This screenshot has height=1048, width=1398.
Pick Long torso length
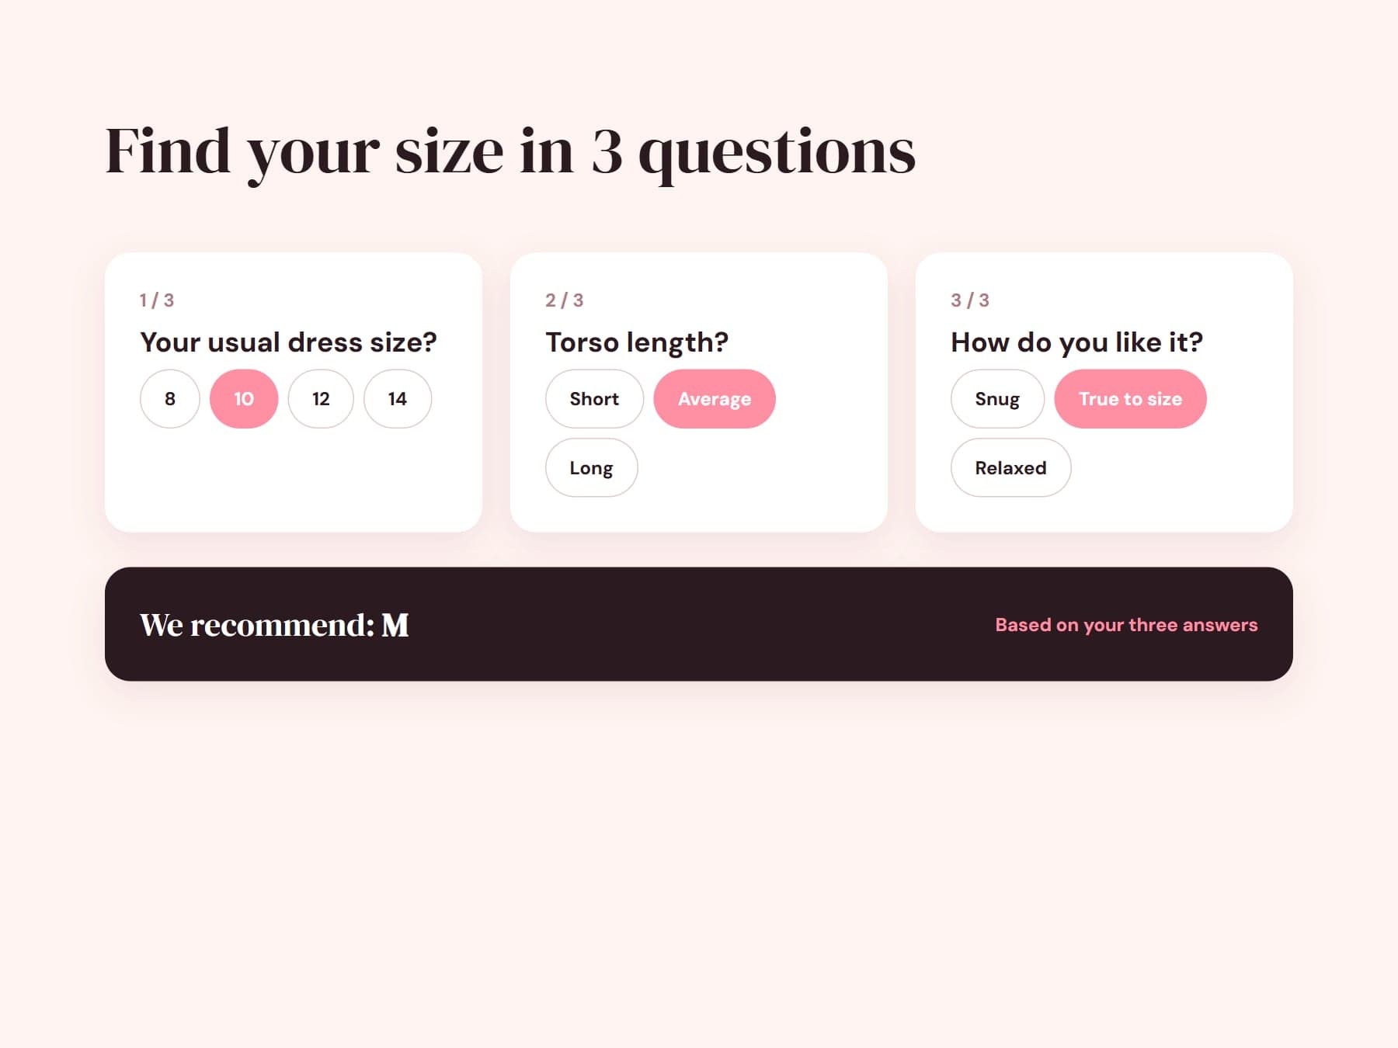click(591, 467)
